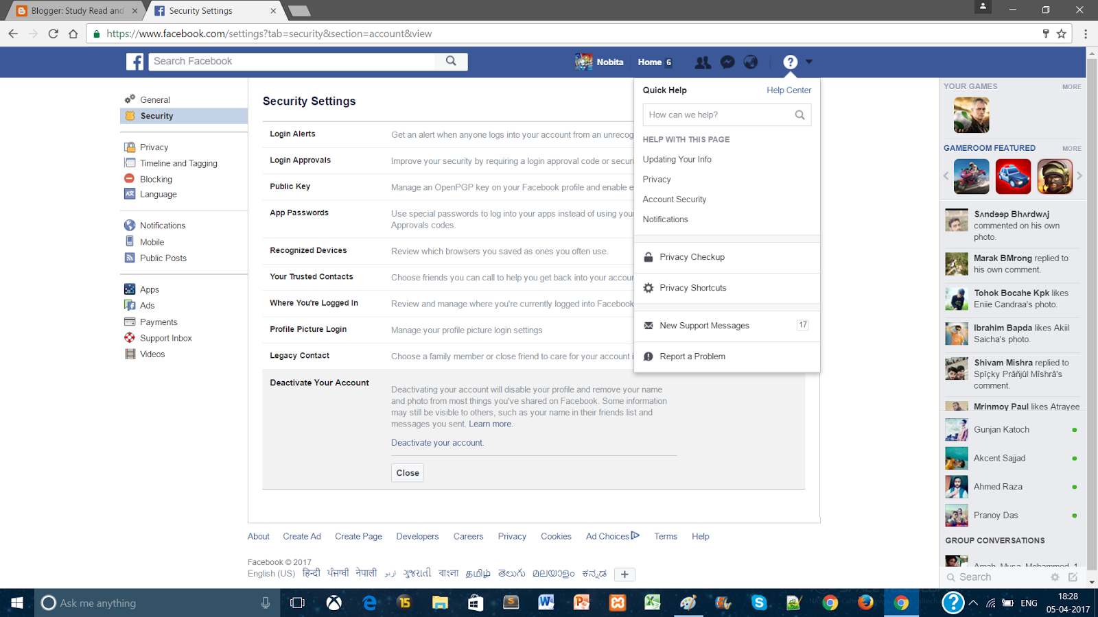This screenshot has height=617, width=1098.
Task: Click the Quick Help search magnifier icon
Action: click(799, 115)
